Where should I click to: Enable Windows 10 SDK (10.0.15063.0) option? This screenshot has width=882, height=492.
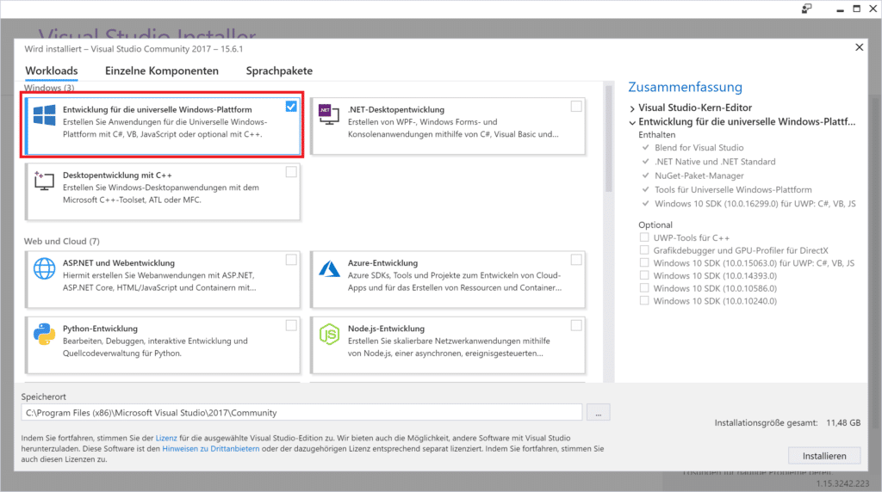pos(644,262)
